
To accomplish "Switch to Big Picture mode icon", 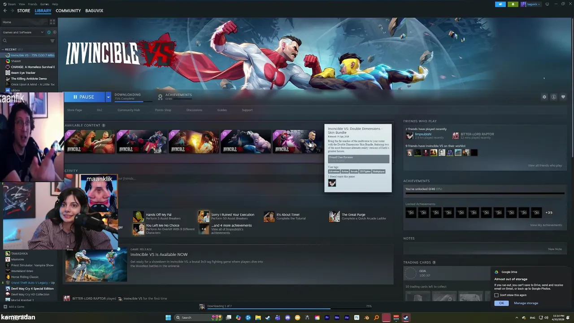I will pos(547,4).
